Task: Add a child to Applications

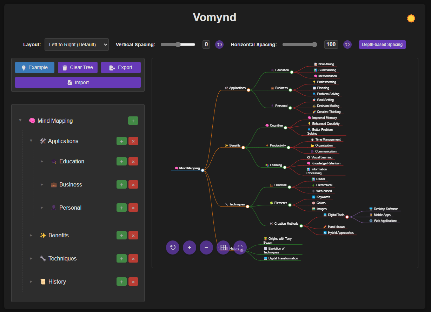Action: [121, 141]
